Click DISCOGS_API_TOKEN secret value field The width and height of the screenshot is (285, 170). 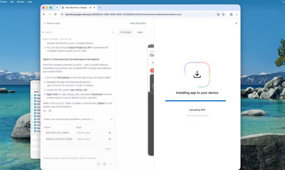pyautogui.click(x=90, y=133)
